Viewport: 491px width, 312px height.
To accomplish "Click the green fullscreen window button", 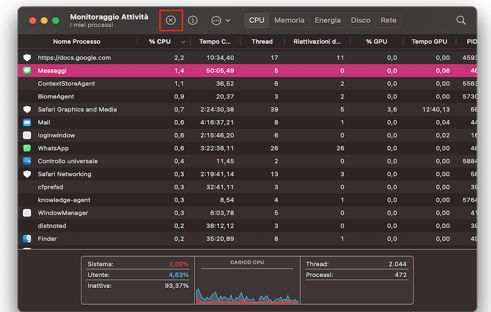I will coord(56,20).
